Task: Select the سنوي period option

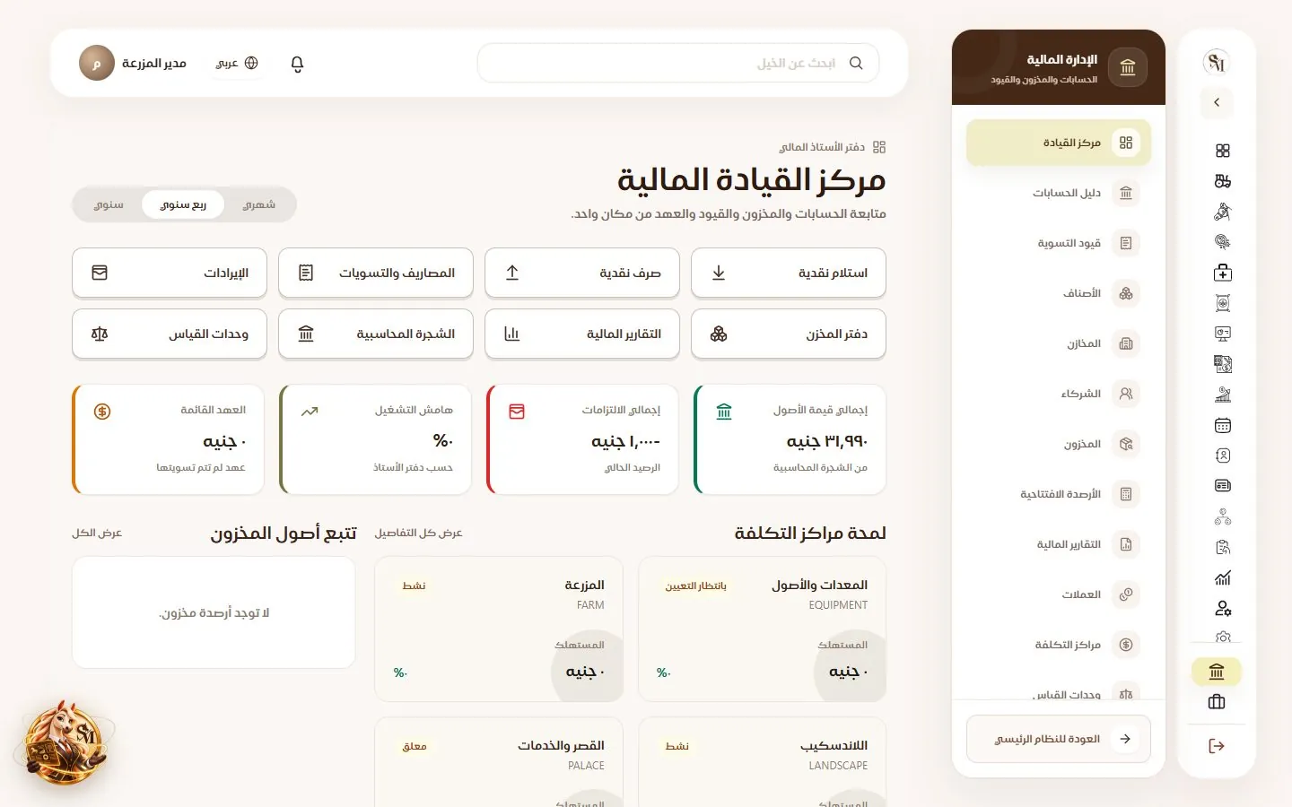Action: click(109, 204)
